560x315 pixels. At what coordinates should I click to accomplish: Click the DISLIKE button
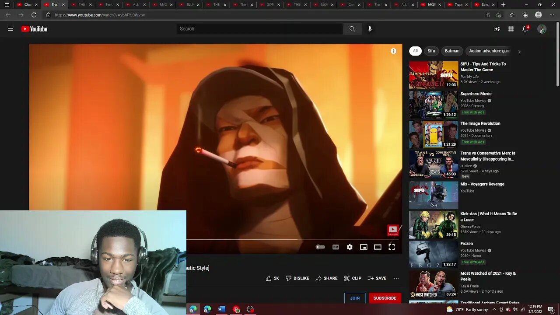click(297, 278)
